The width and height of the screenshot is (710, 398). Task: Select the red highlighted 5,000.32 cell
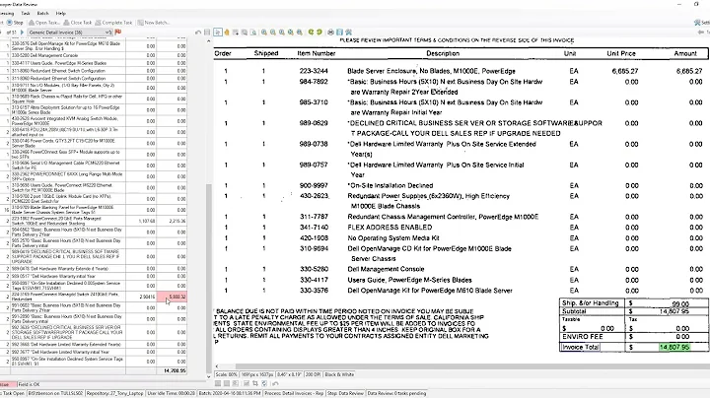tap(172, 298)
